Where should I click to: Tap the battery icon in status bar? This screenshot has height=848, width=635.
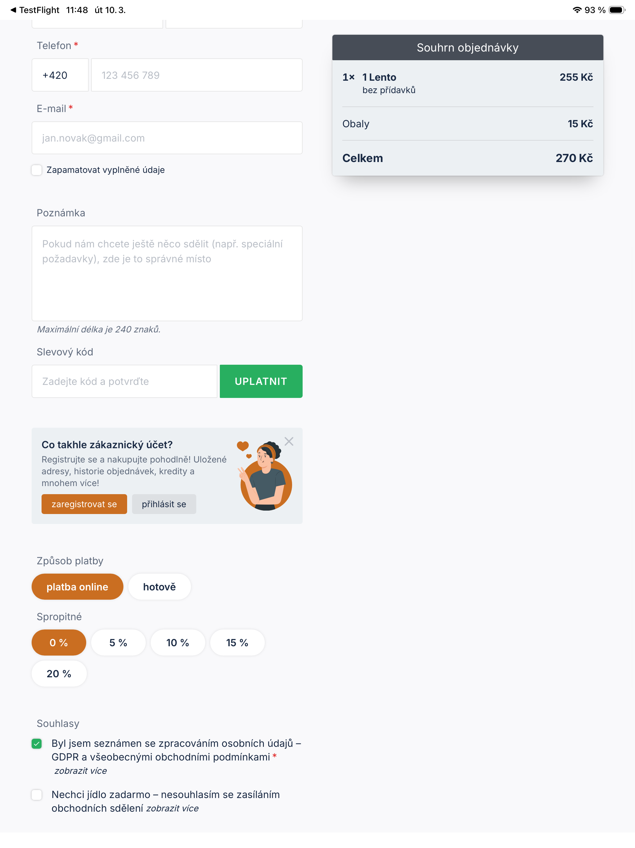point(617,10)
